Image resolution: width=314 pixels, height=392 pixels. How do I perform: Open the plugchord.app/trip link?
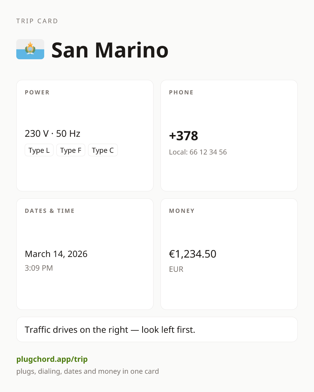52,359
